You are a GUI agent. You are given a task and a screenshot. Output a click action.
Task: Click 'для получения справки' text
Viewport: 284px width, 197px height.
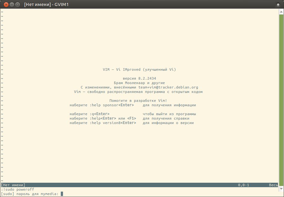(166, 118)
